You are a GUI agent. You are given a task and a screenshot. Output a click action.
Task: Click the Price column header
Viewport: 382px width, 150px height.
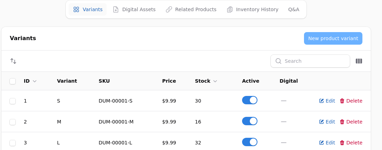169,81
